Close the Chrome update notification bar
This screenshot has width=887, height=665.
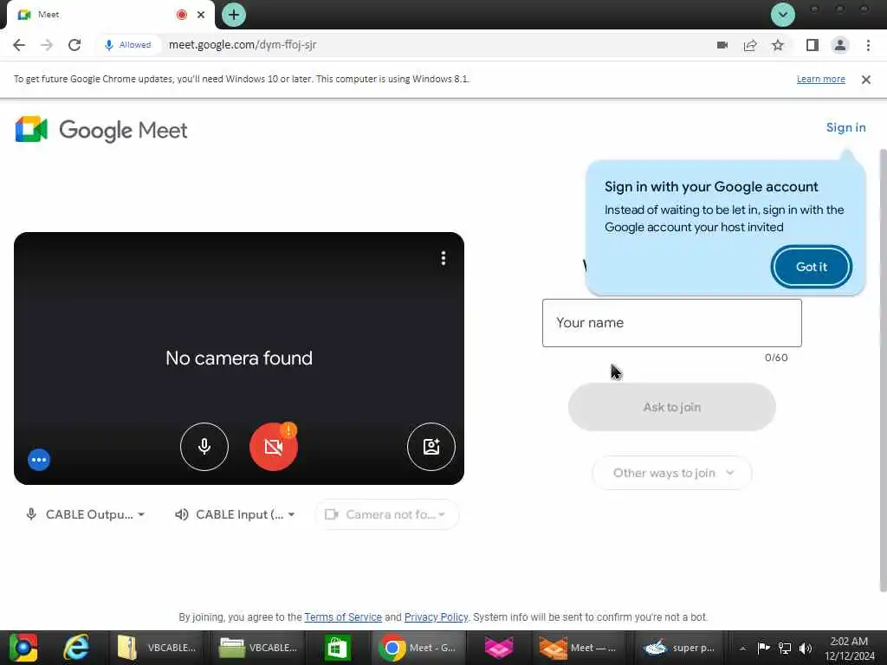pos(866,79)
